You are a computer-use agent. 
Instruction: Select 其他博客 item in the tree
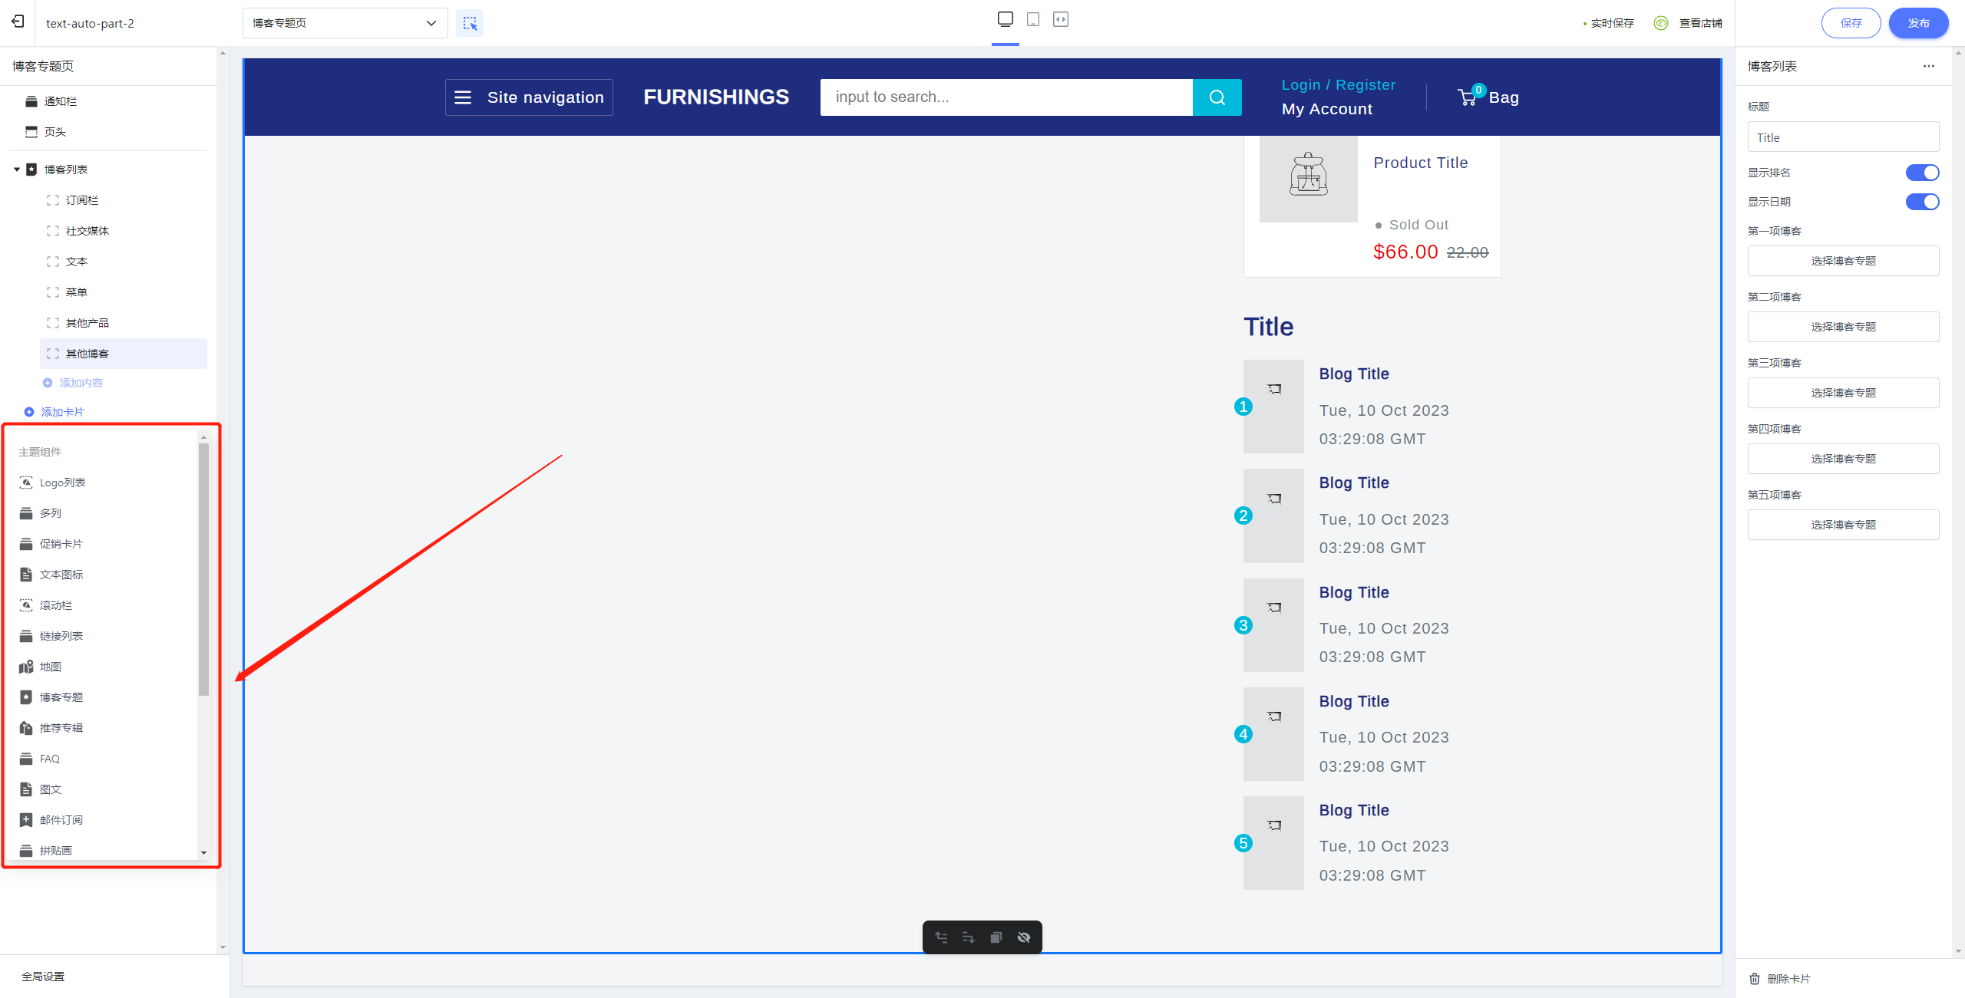(x=88, y=354)
